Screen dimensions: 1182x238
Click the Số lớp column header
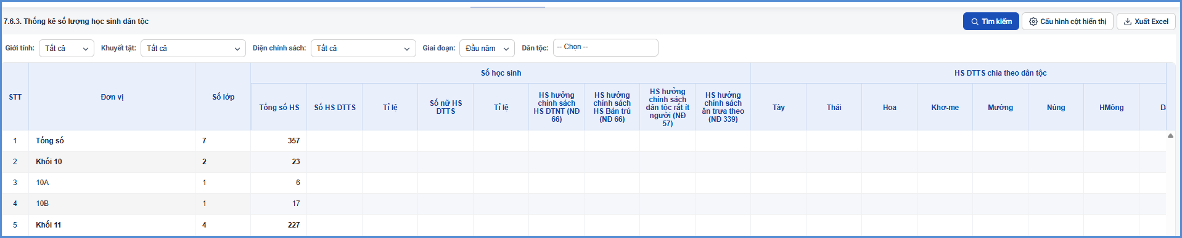pos(223,97)
